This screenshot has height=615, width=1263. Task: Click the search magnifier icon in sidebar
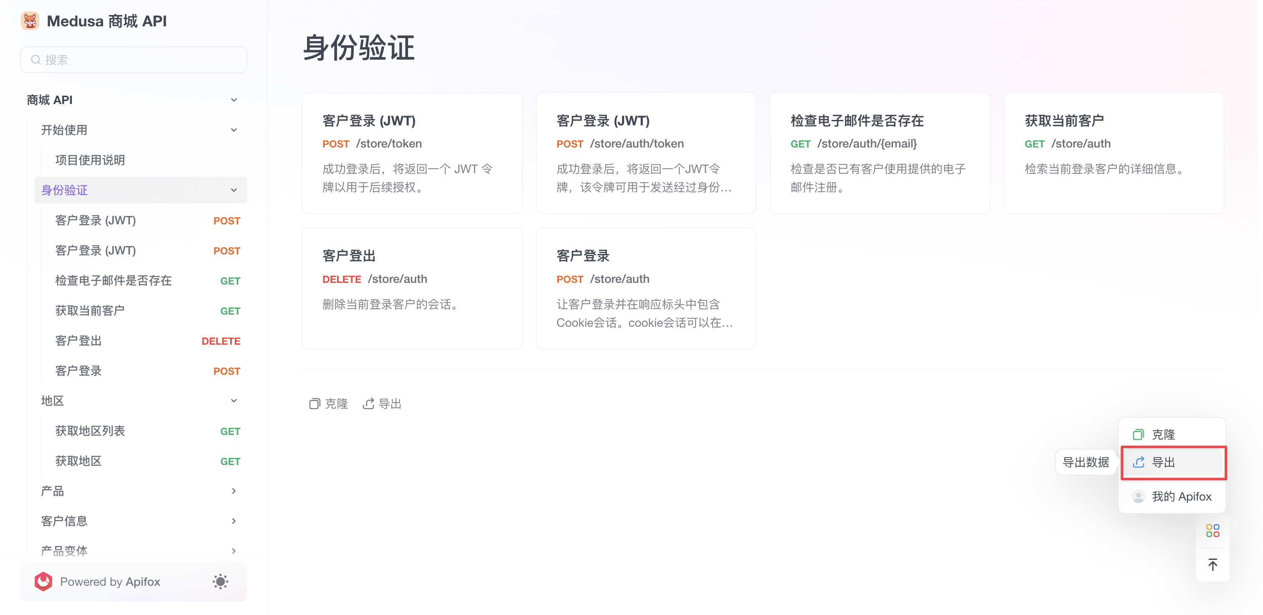click(x=36, y=59)
